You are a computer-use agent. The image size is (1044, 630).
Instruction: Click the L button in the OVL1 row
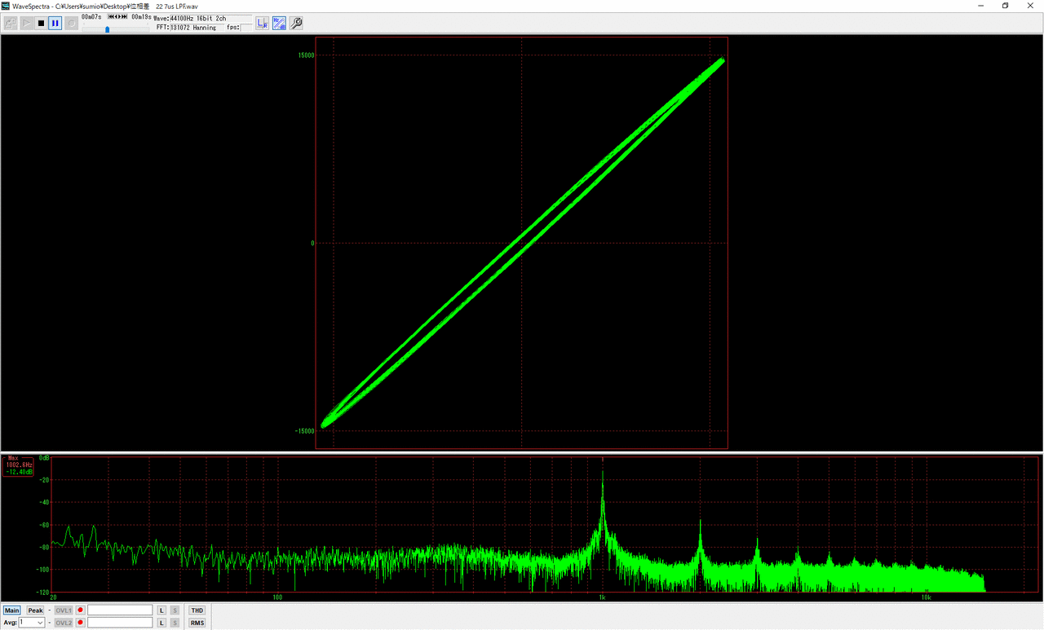coord(161,610)
